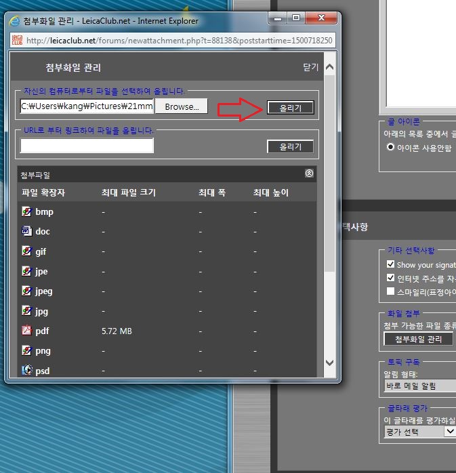Screen dimensions: 456x473
Task: Click the png file type icon
Action: 27,350
